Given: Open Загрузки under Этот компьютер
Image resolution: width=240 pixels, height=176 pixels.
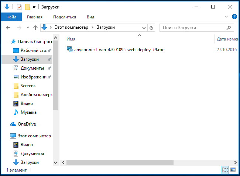Looking at the screenshot, I should coord(30,162).
